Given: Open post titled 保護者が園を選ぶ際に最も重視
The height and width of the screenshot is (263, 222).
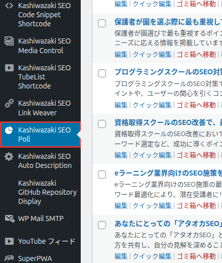Looking at the screenshot, I should point(168,22).
